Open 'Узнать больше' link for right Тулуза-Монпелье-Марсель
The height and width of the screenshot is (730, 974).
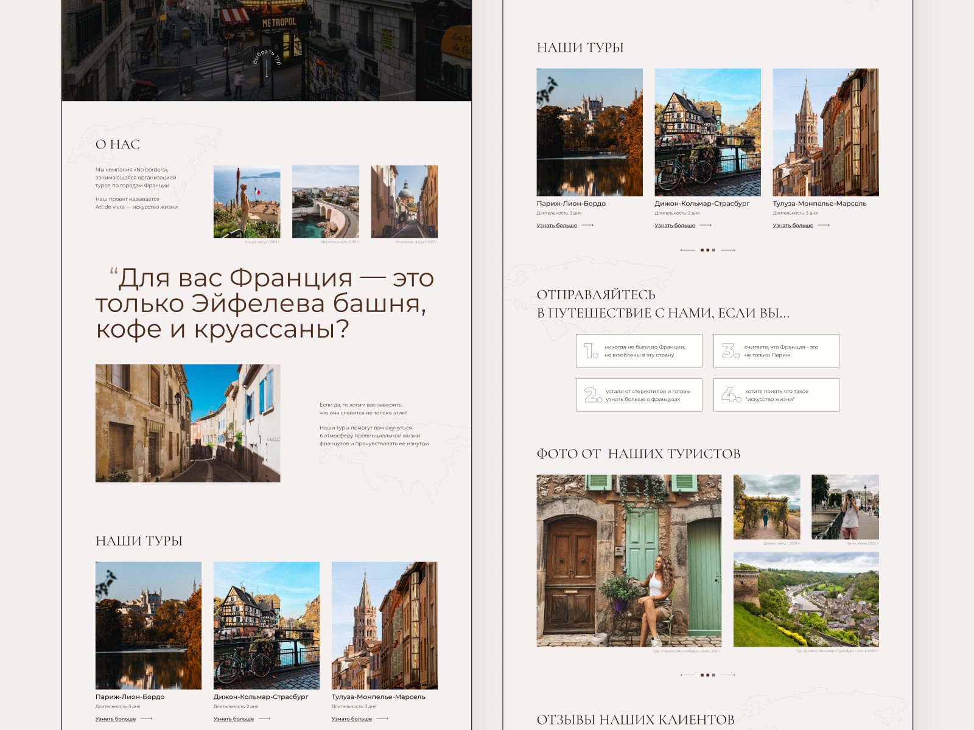[x=793, y=226]
